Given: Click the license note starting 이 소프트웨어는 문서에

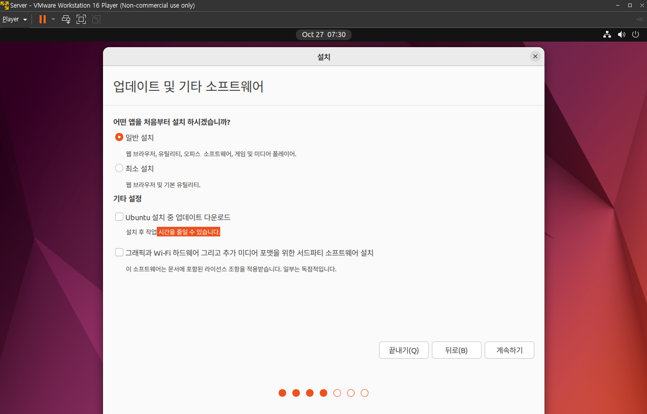Looking at the screenshot, I should tap(231, 269).
